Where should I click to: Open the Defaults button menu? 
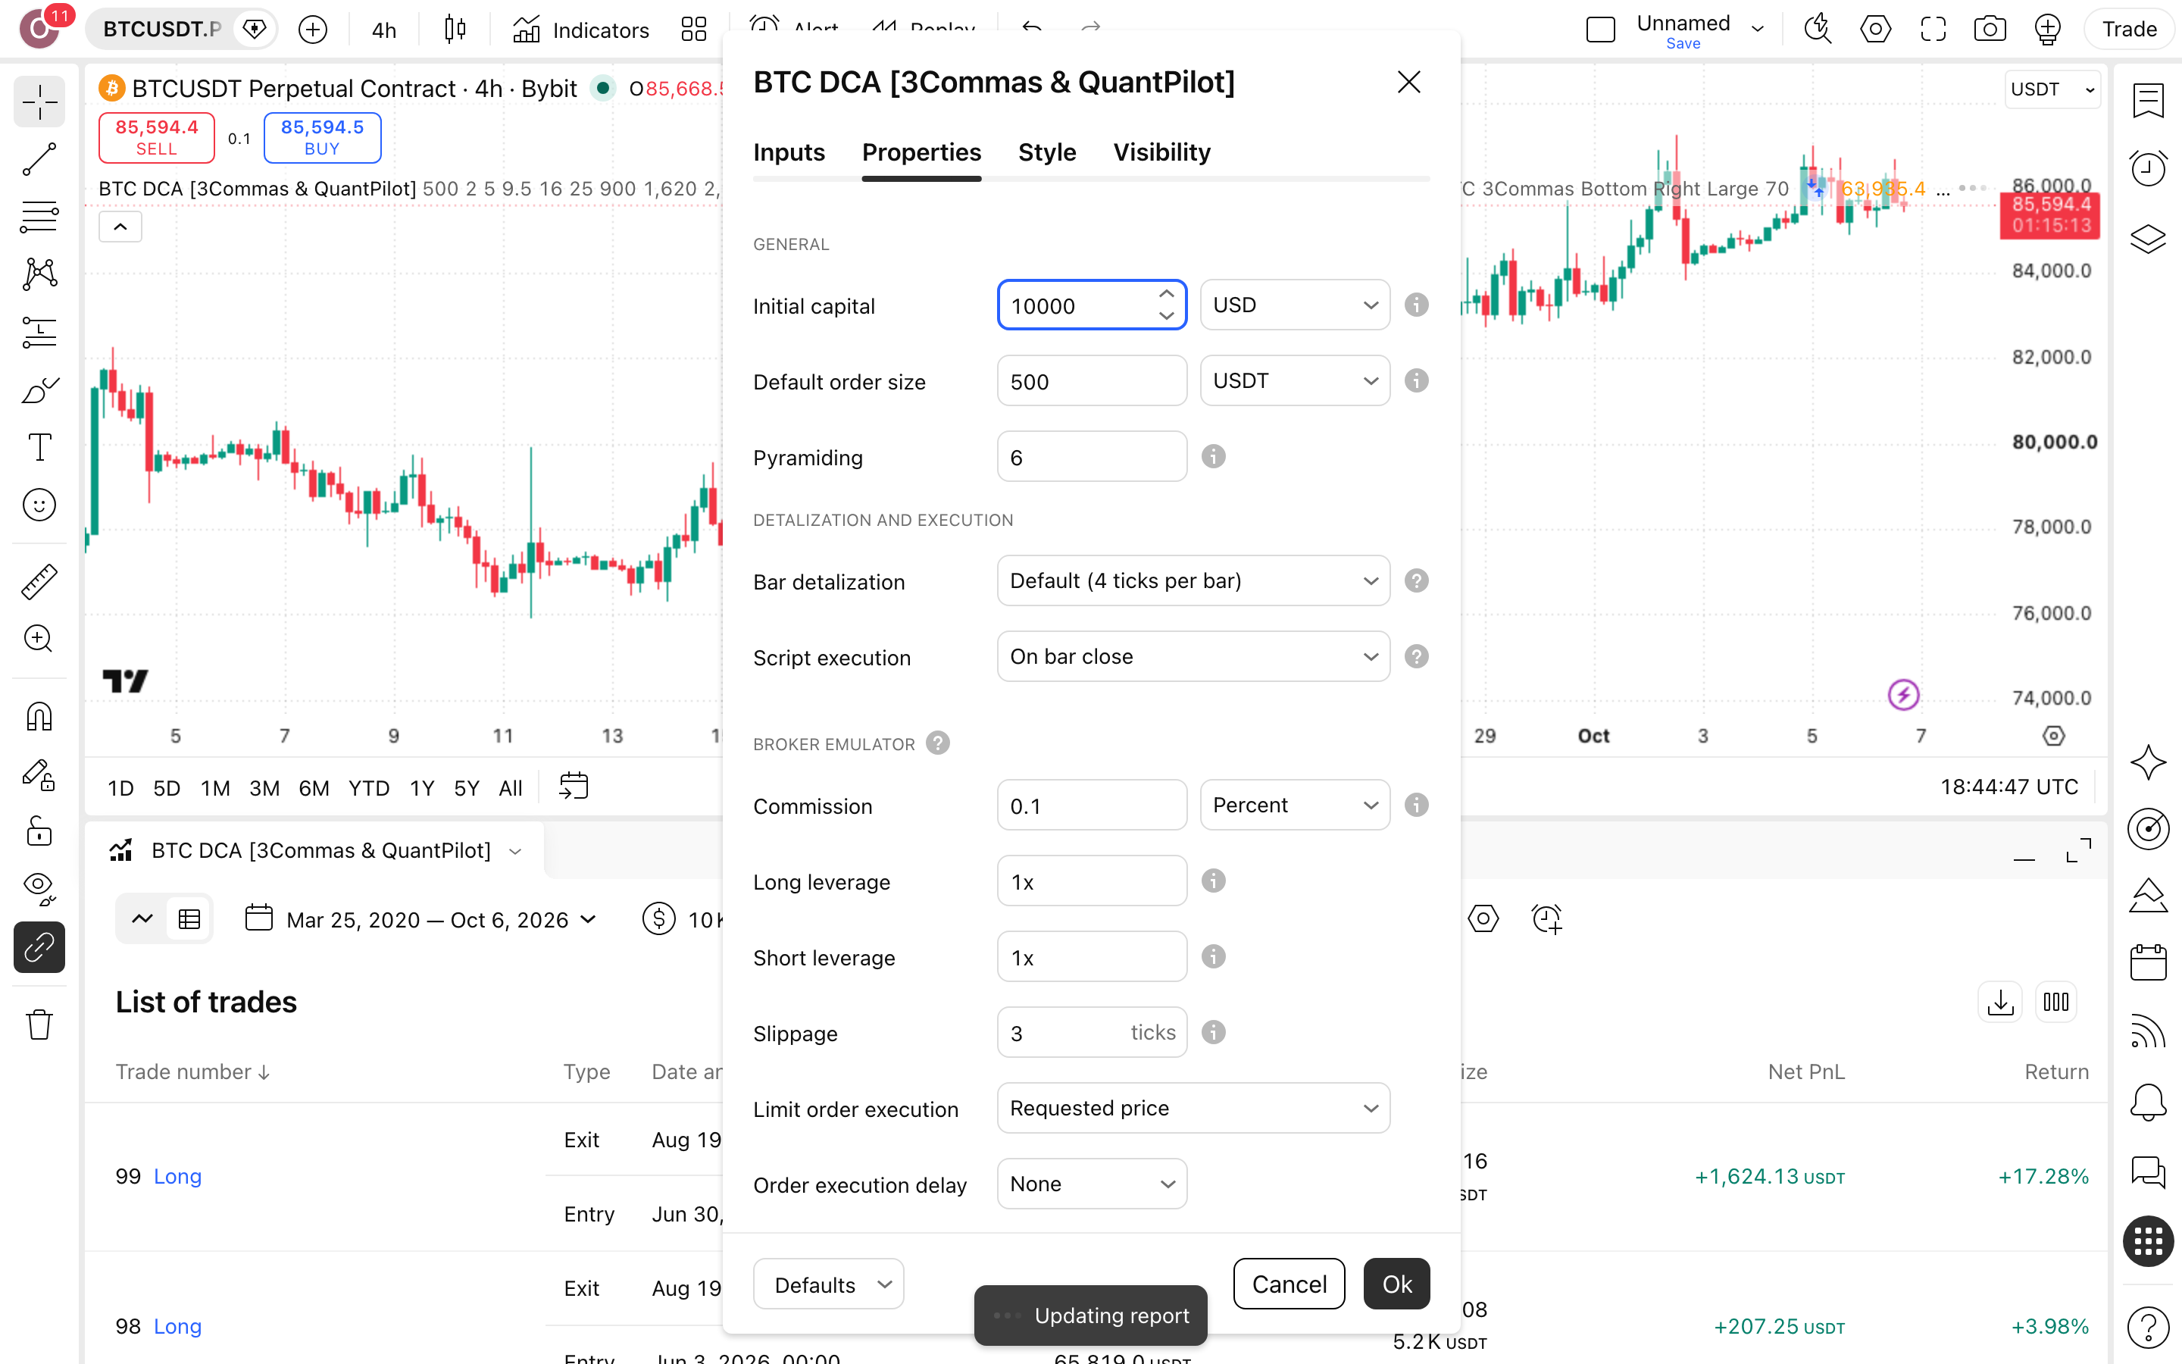pyautogui.click(x=827, y=1284)
